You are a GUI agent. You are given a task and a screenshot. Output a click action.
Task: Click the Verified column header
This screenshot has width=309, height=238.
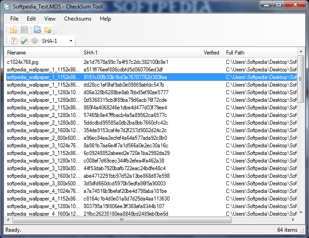[212, 53]
